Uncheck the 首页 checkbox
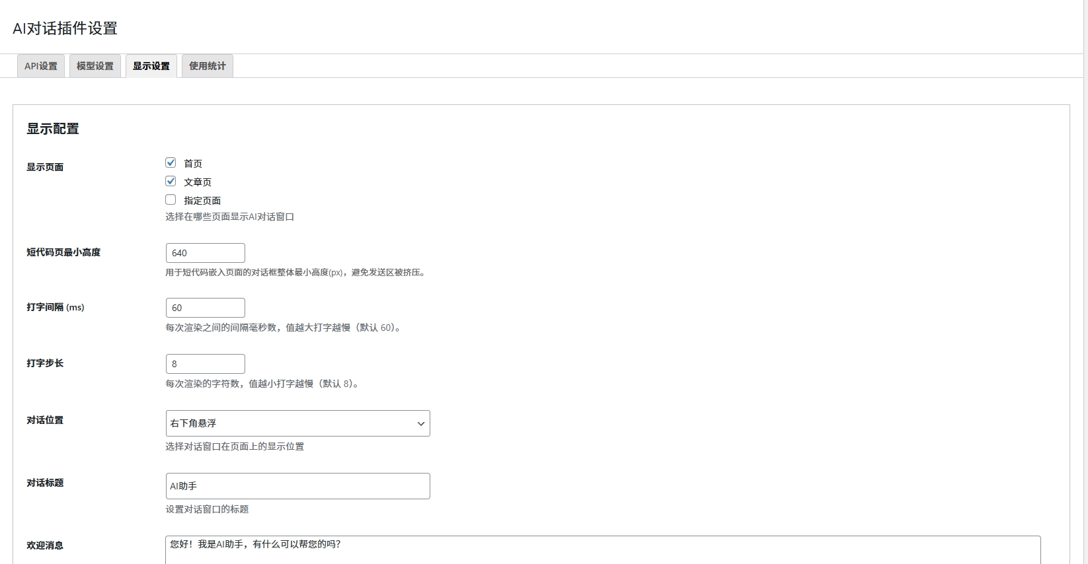This screenshot has height=564, width=1088. pos(171,162)
